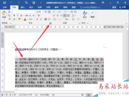This screenshot has width=129, height=97.
Task: Click the Redo icon in quick access toolbar
Action: (19, 3)
